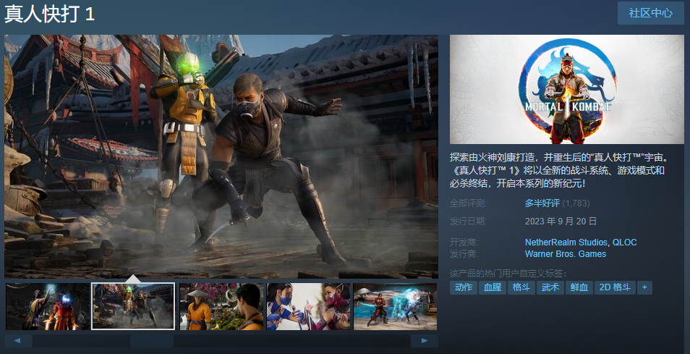Select the thumbnail with blue energy fight
Screen dimensions: 690x354
(395, 306)
